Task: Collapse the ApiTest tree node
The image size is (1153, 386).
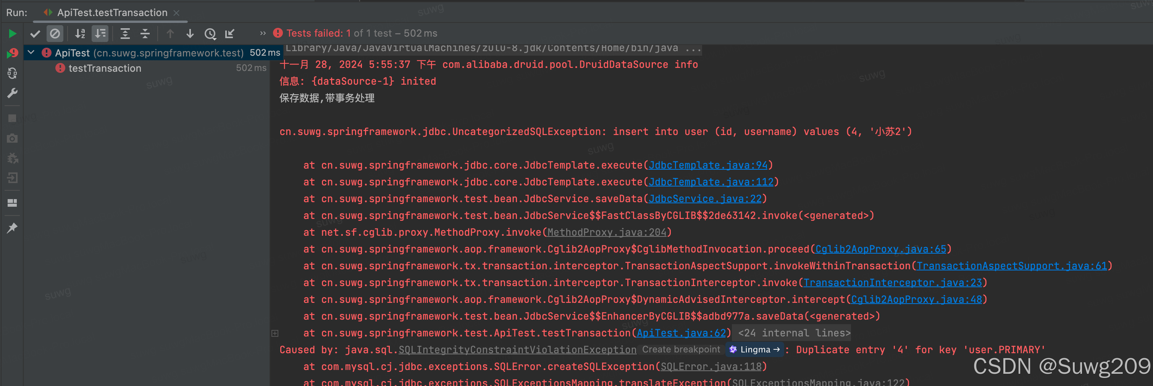Action: pyautogui.click(x=31, y=52)
